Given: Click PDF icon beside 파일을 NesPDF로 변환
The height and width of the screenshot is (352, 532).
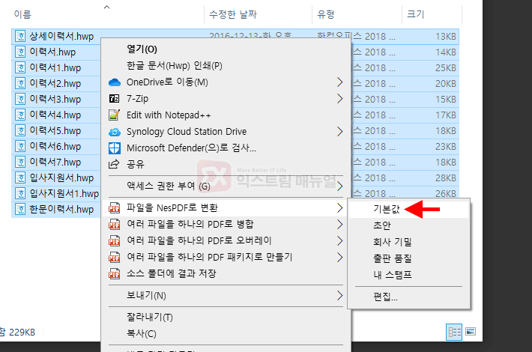Looking at the screenshot, I should [115, 208].
